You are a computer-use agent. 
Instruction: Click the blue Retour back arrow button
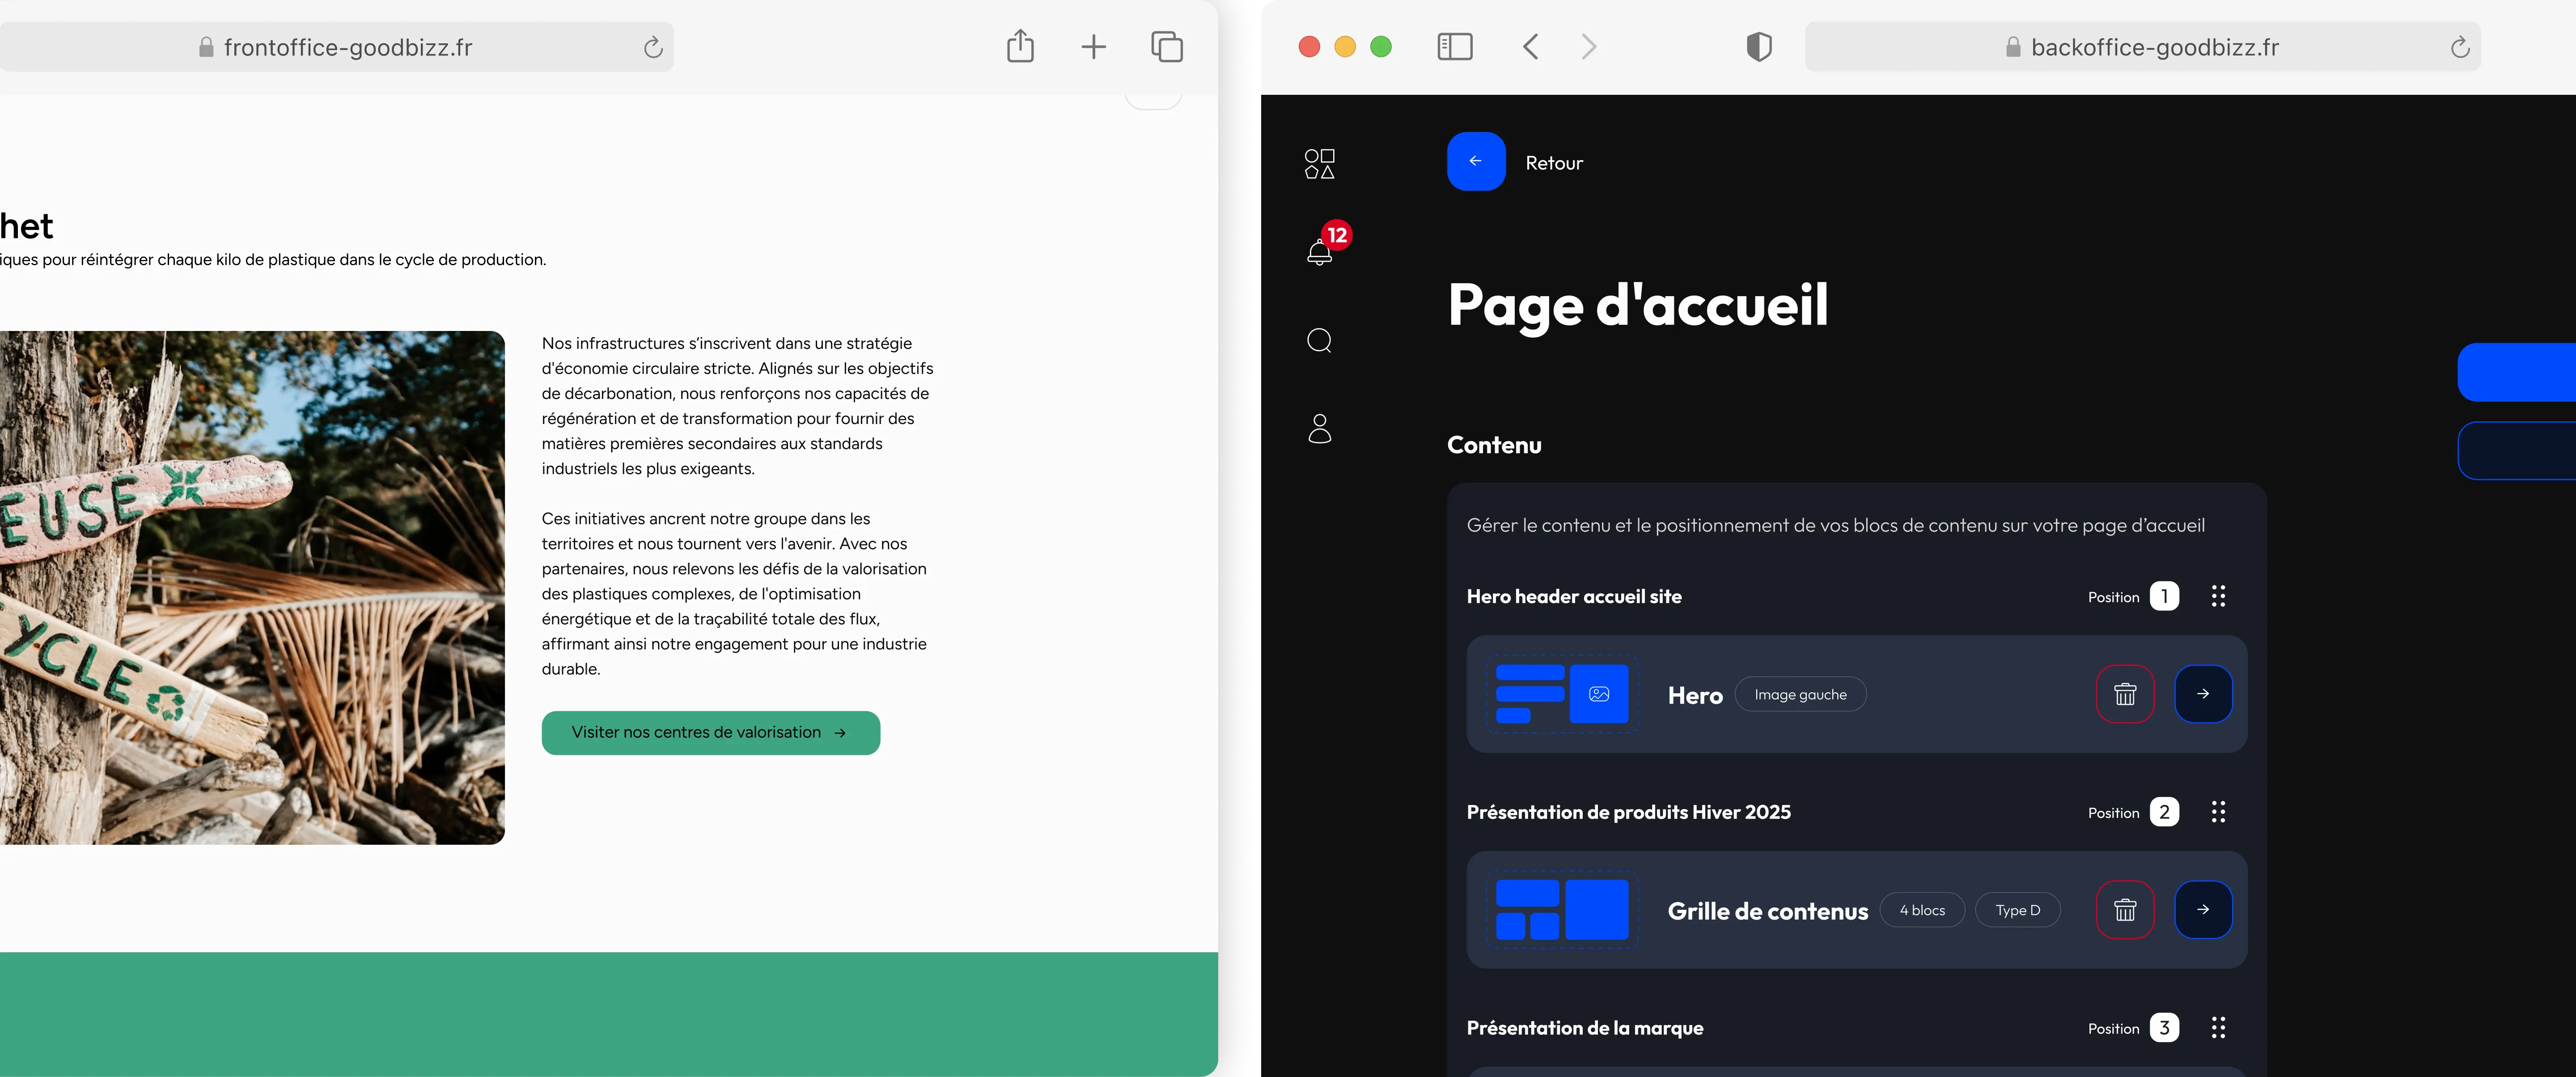click(x=1475, y=162)
